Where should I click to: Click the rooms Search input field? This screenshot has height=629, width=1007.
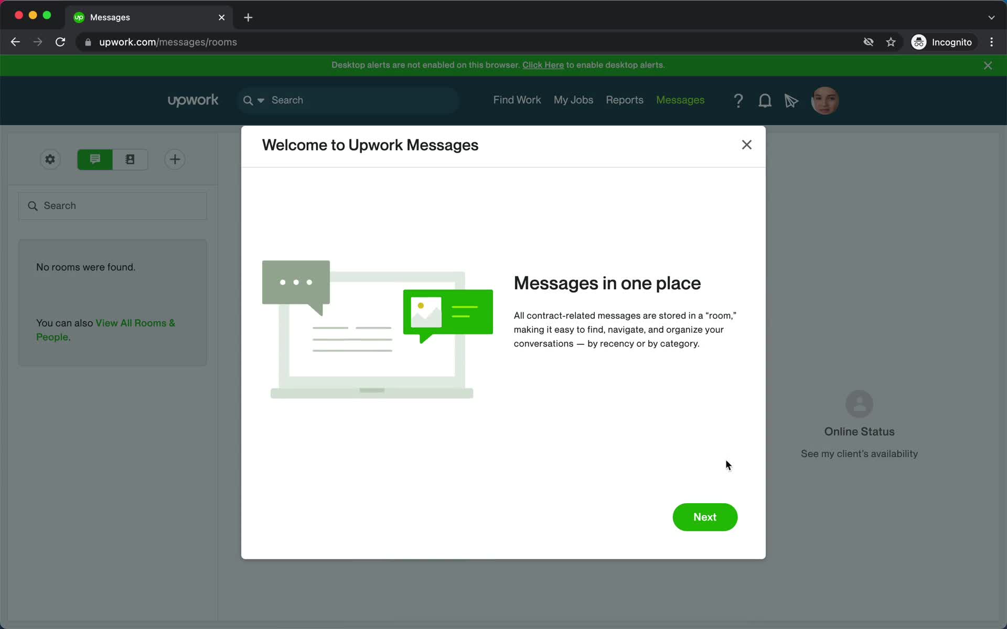[x=113, y=206]
